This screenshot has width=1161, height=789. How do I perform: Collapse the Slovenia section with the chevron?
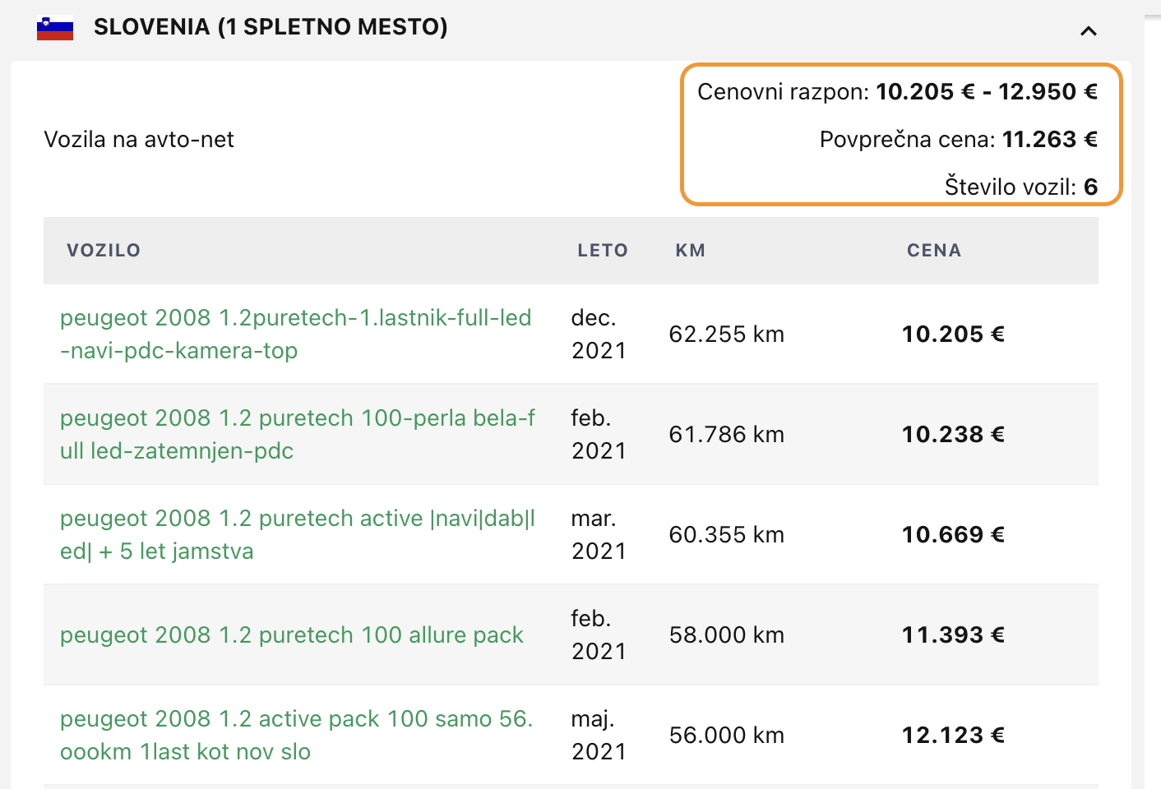pos(1088,31)
